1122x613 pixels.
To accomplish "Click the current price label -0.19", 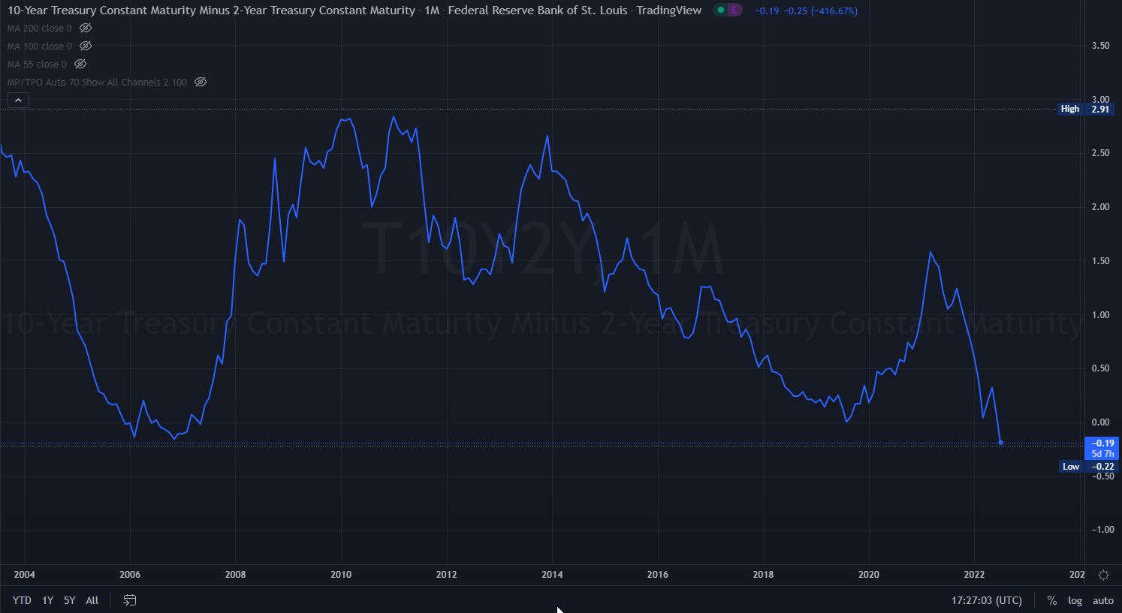I will tap(1102, 443).
